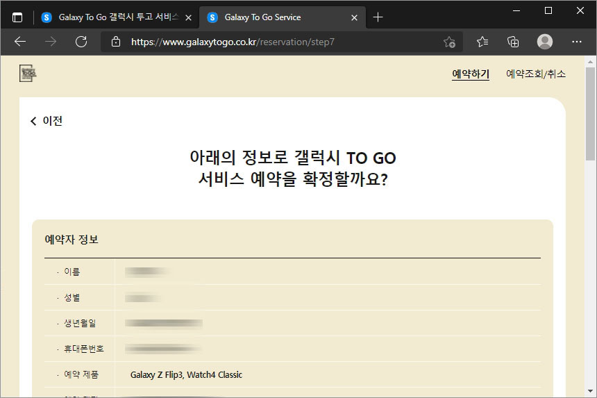Image resolution: width=597 pixels, height=398 pixels.
Task: Go to previous step via 이전
Action: (47, 121)
